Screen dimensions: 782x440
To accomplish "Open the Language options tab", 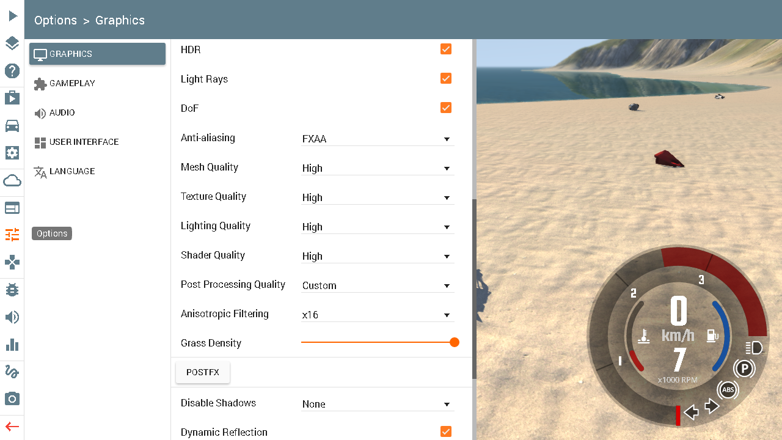I will point(97,171).
